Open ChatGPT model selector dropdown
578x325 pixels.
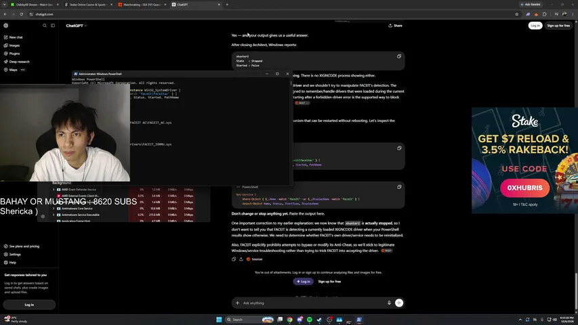coord(77,26)
